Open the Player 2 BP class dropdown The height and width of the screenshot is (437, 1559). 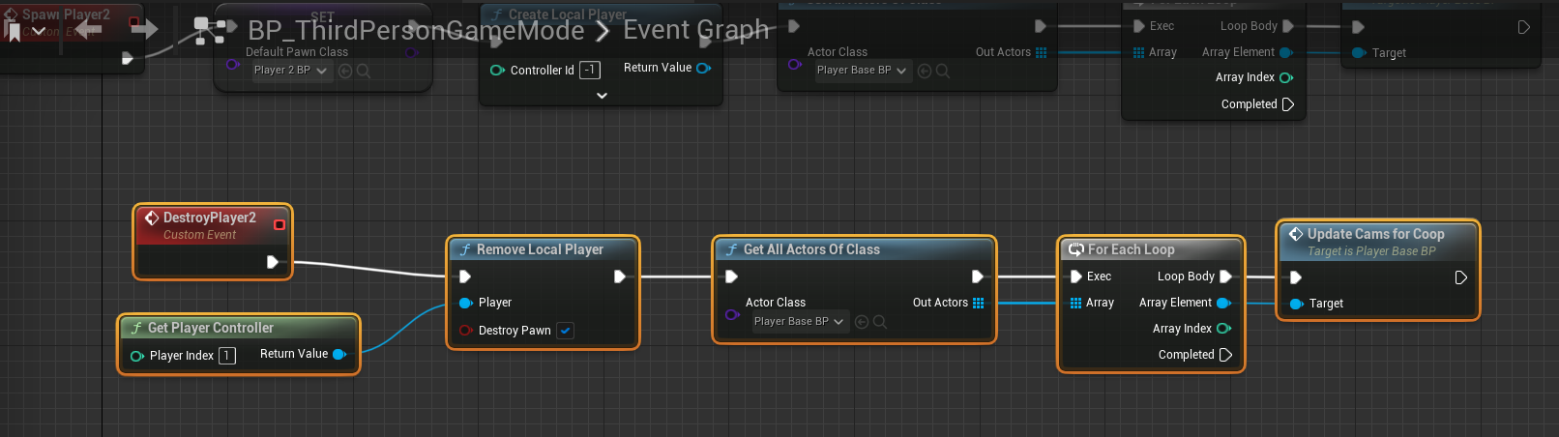(x=292, y=71)
